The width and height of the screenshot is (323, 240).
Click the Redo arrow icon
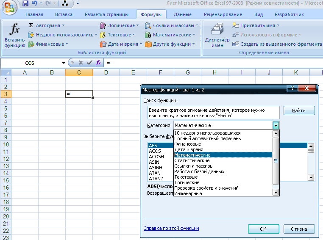48,3
